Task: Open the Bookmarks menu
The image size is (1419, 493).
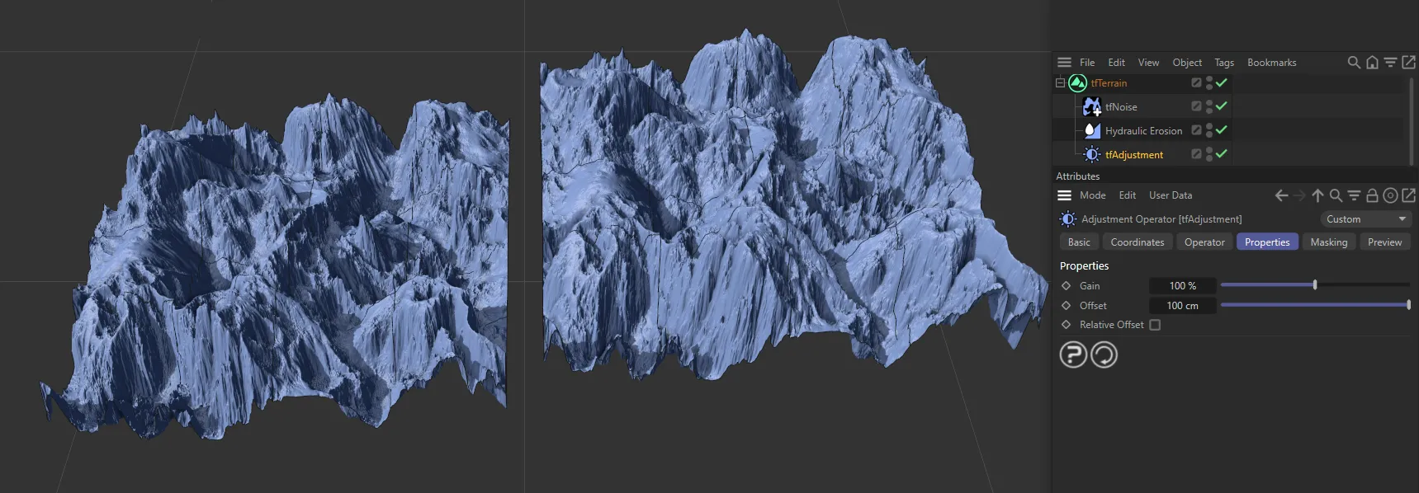Action: [1271, 63]
